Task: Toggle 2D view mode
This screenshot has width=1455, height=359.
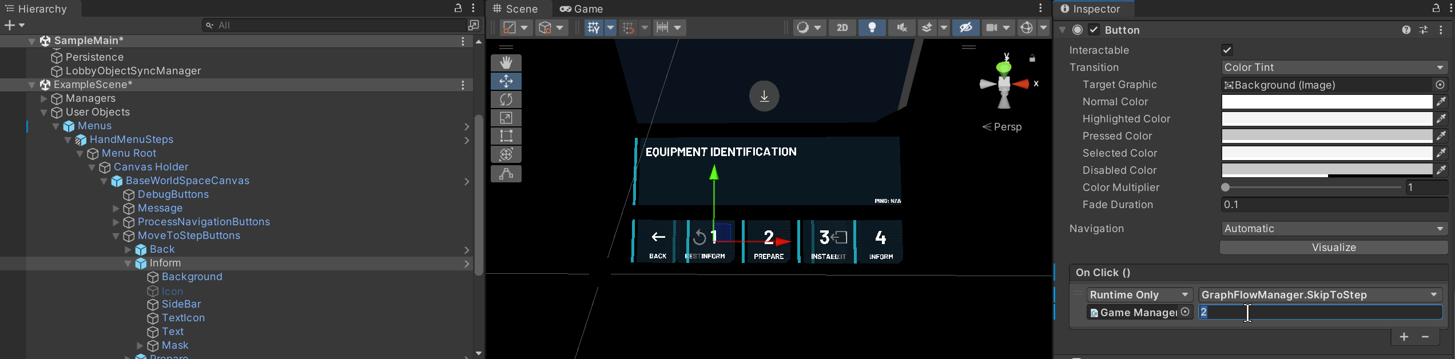Action: (x=842, y=27)
